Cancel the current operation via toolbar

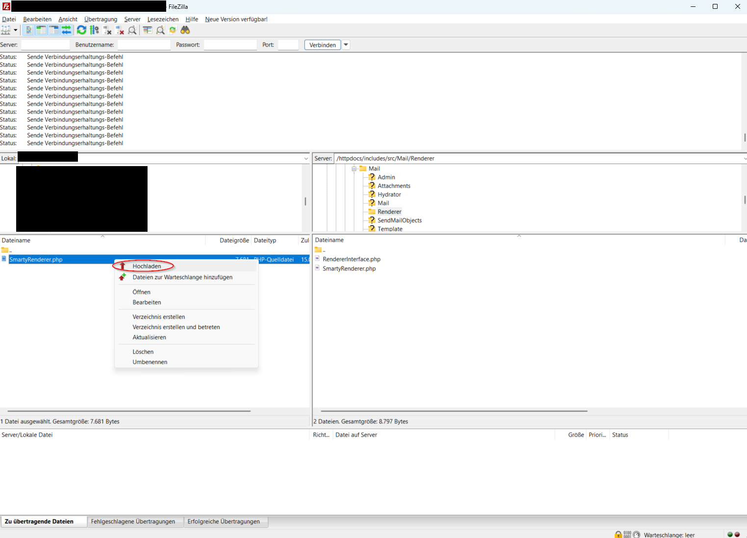(x=107, y=30)
